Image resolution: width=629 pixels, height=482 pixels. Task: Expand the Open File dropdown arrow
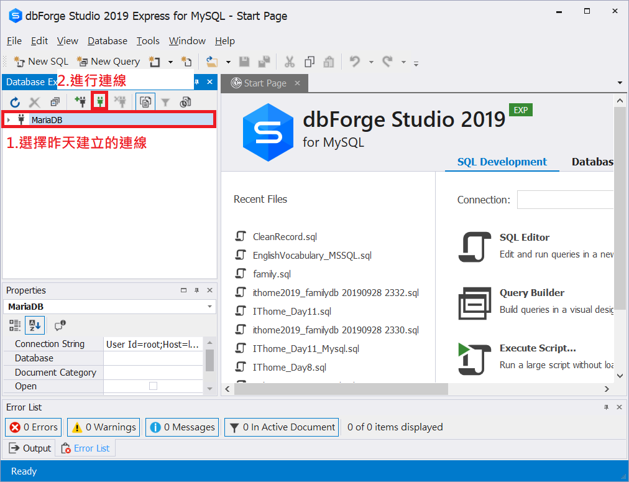tap(228, 62)
